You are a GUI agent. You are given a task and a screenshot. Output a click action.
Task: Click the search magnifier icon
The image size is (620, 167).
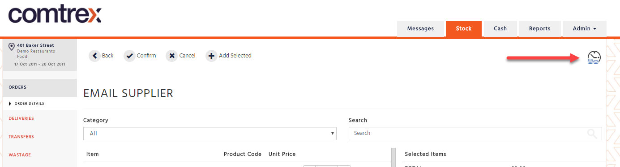(x=592, y=133)
